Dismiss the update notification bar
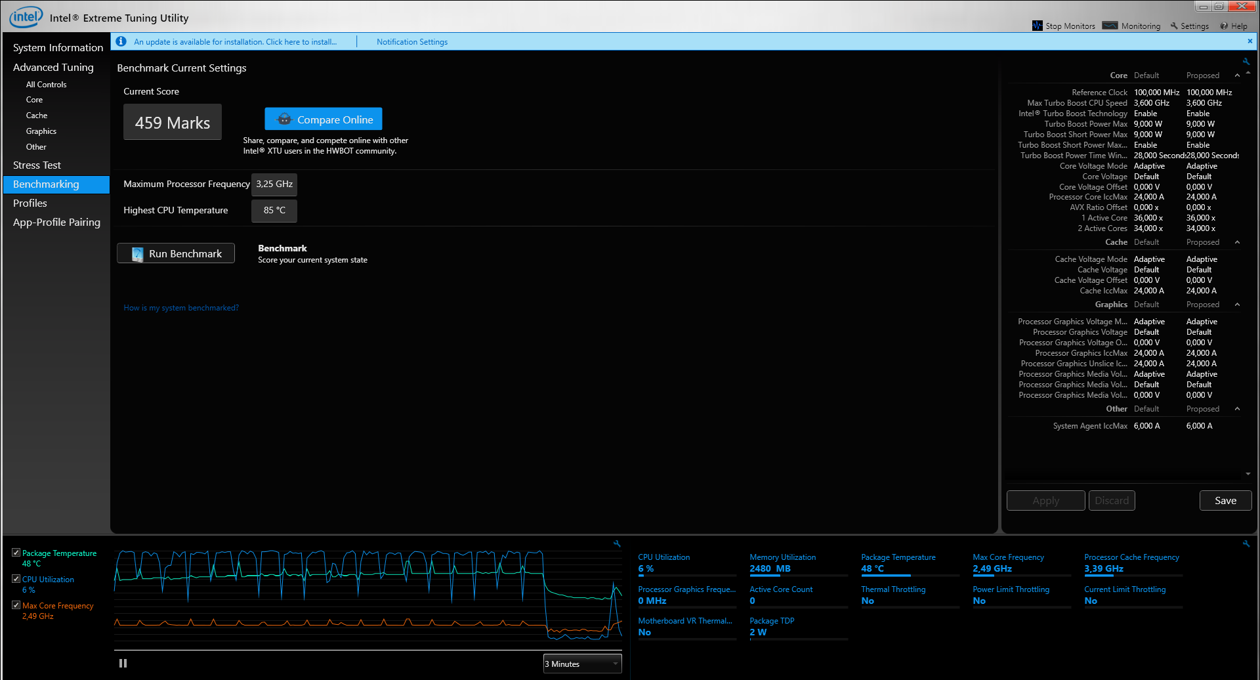This screenshot has width=1260, height=680. [1249, 41]
